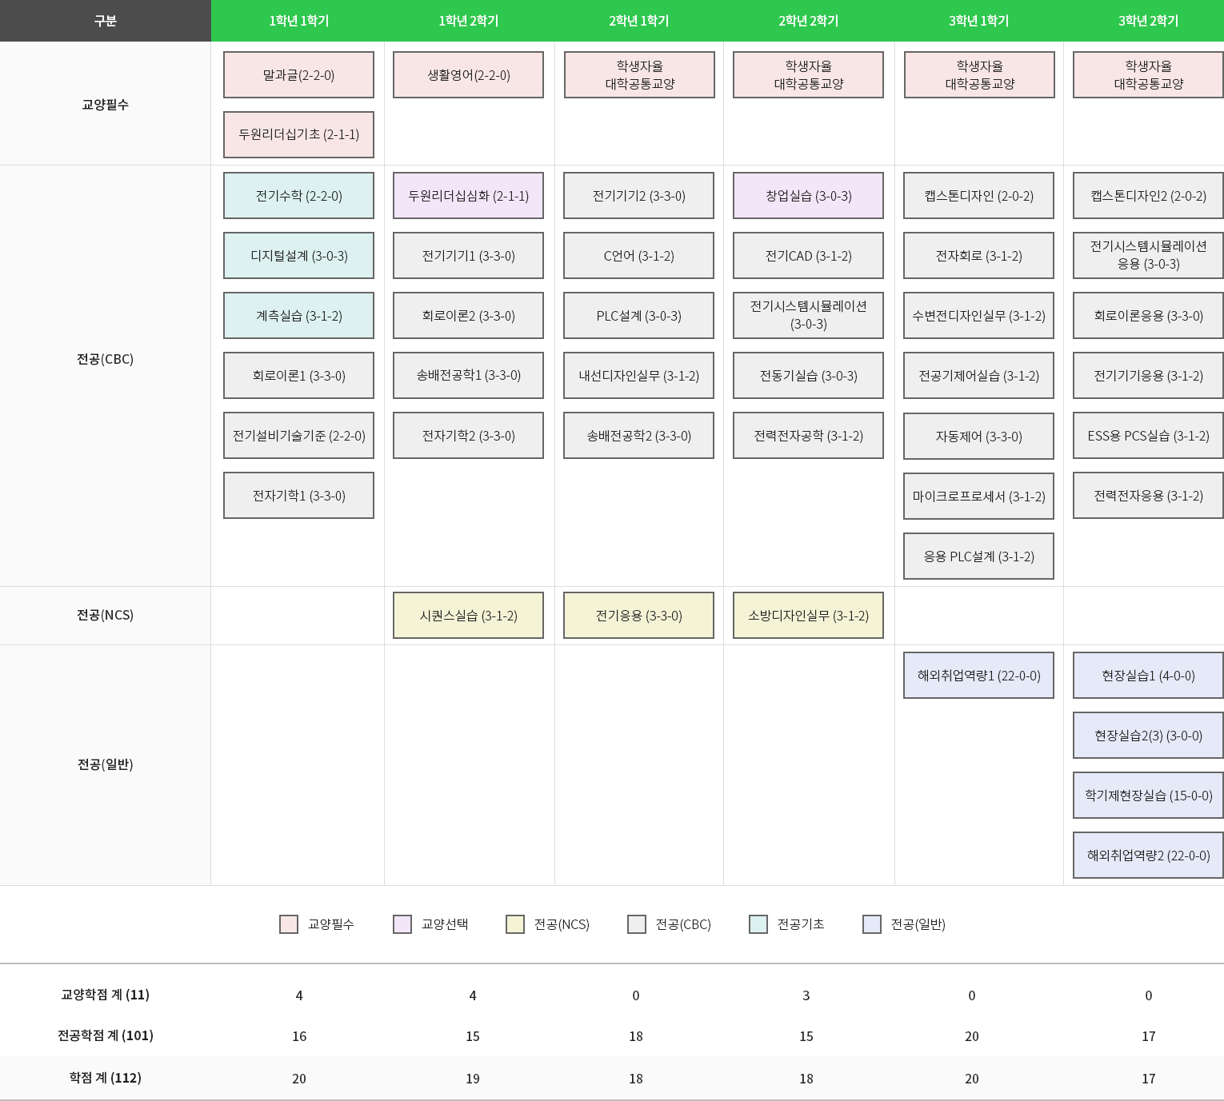Select 전자회로 (3-1-2) course

(978, 256)
